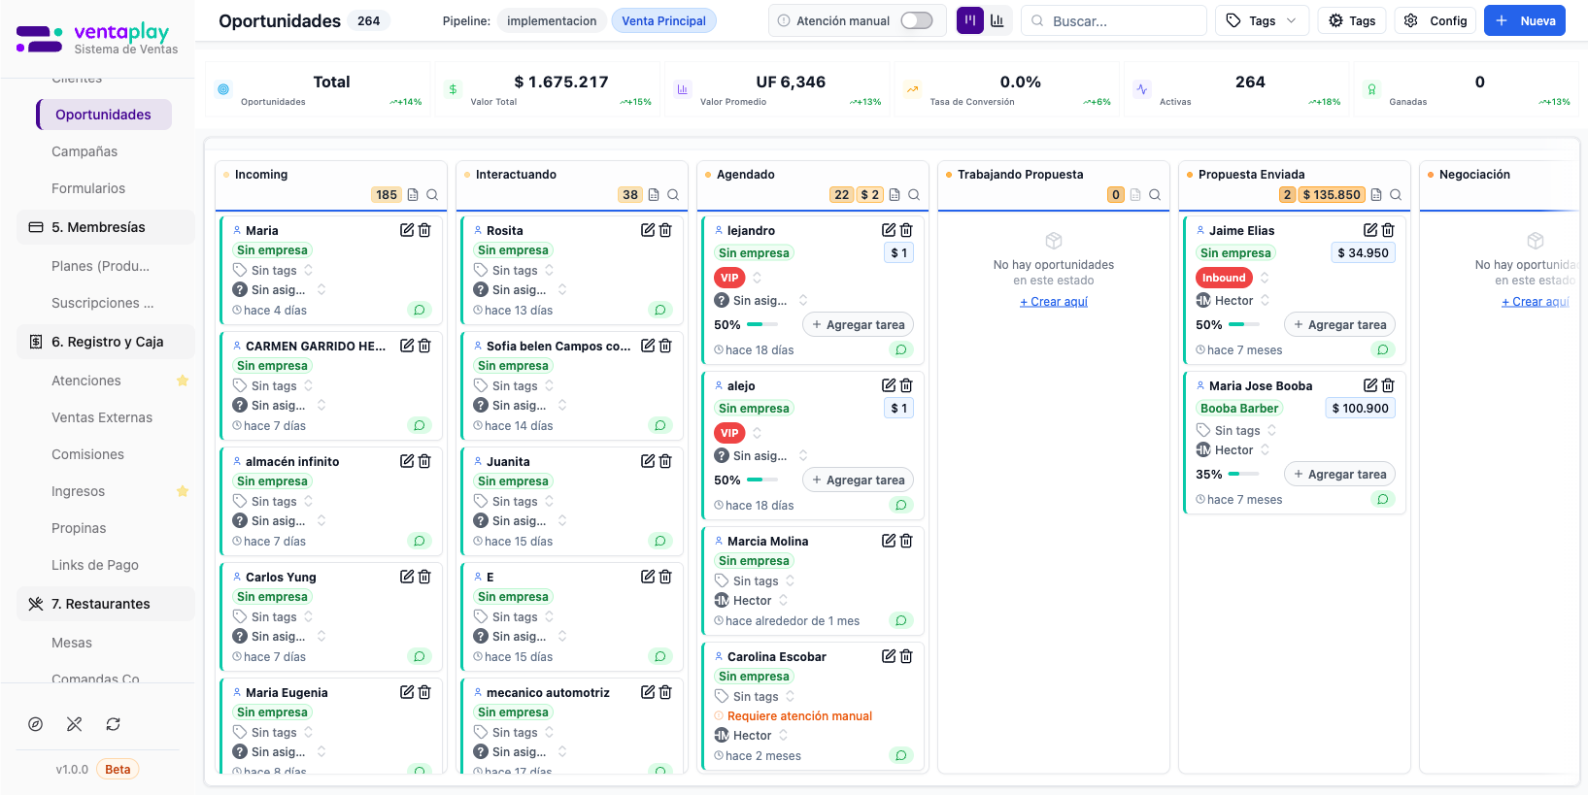Edit Jaime Elias opportunity
The height and width of the screenshot is (795, 1588).
[1370, 230]
